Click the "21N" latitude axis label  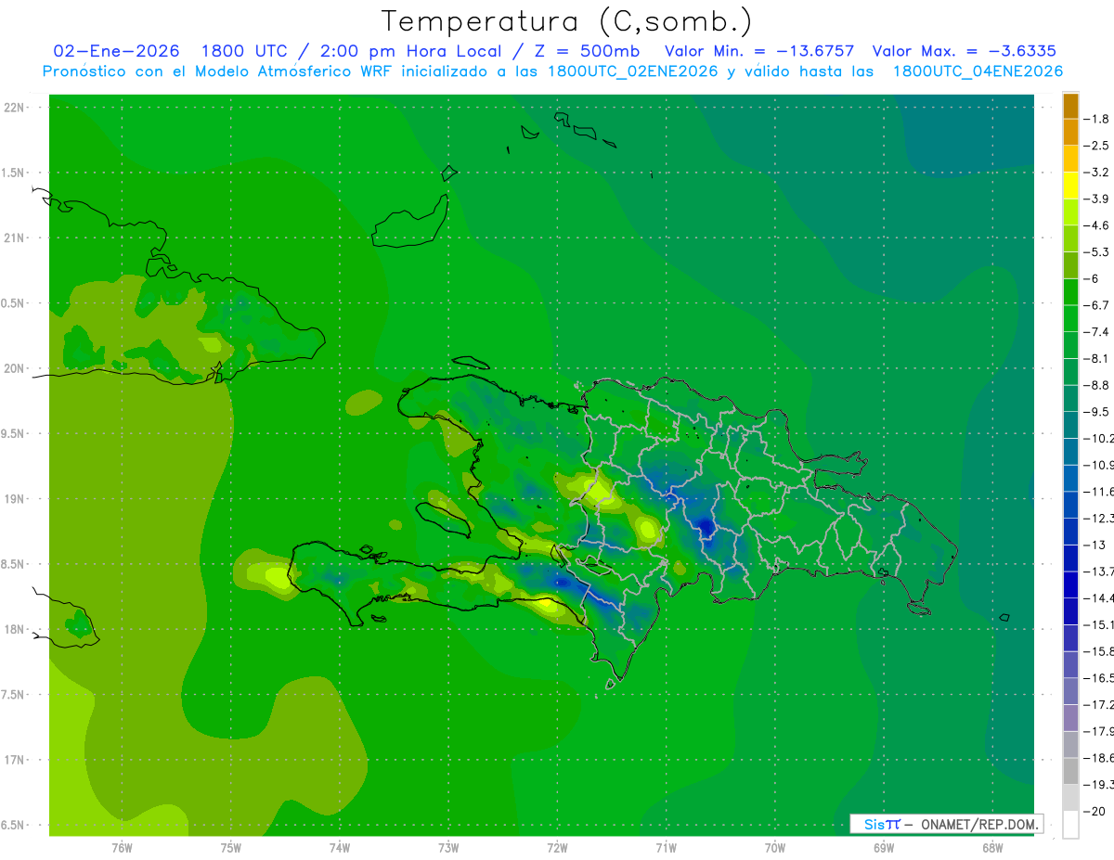point(14,238)
